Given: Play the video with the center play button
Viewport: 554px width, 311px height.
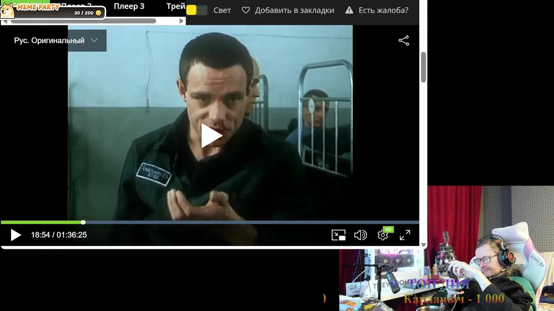Looking at the screenshot, I should [x=211, y=135].
